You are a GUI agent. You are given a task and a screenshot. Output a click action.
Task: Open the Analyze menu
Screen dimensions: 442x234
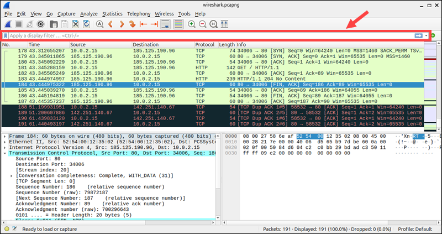tap(89, 14)
